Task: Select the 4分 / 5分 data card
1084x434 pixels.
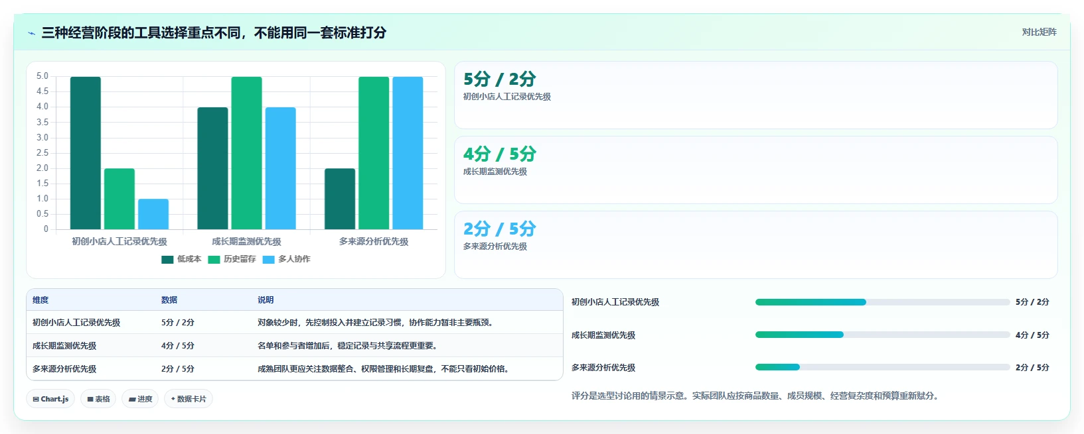Action: pos(755,170)
